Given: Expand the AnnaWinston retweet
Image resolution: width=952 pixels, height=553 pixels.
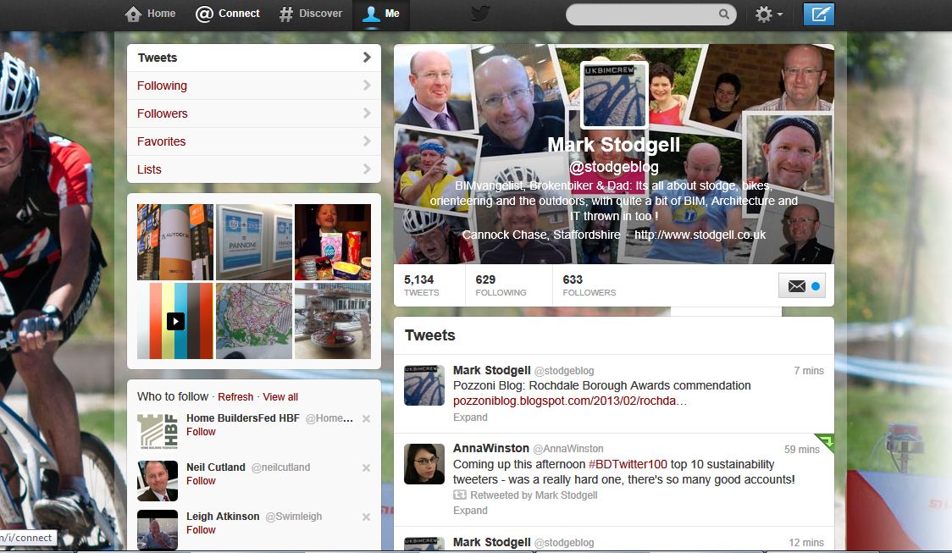Looking at the screenshot, I should (470, 511).
